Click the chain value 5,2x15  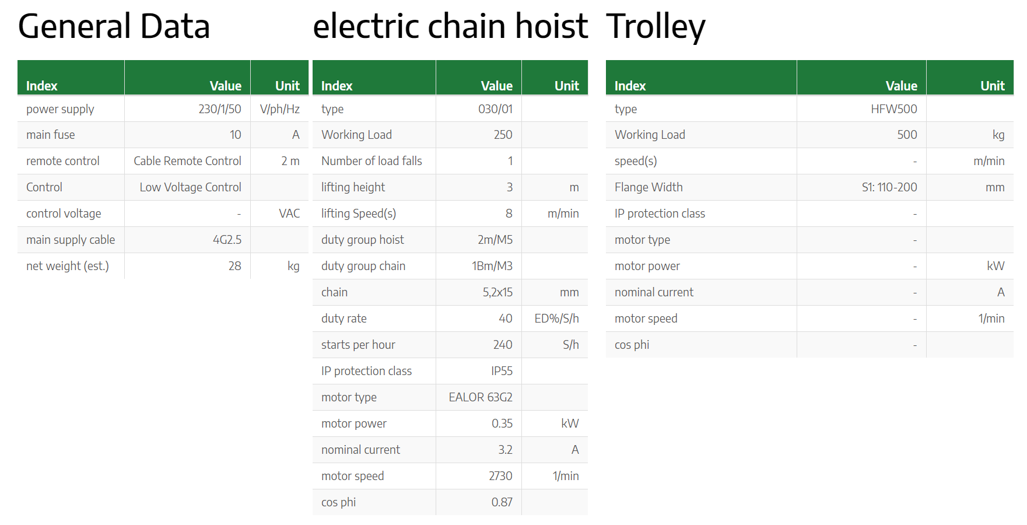497,292
